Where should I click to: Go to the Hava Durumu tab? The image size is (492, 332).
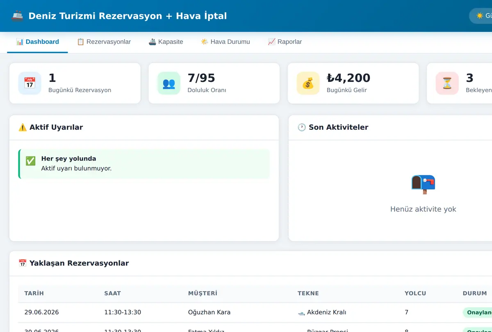225,42
